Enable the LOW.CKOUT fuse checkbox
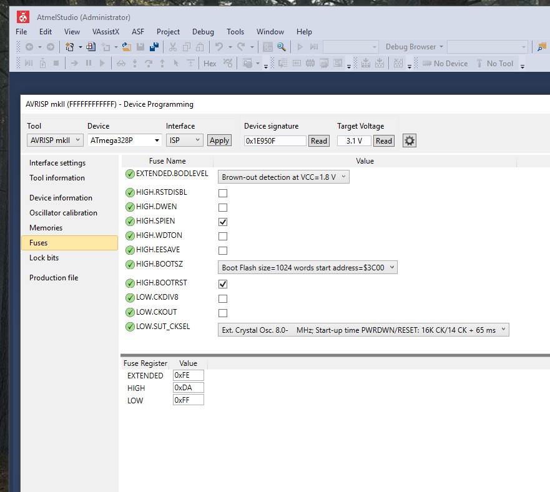The width and height of the screenshot is (550, 492). pos(223,313)
